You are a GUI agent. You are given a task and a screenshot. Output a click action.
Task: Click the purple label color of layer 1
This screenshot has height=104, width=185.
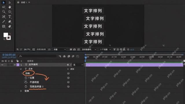click(18, 65)
